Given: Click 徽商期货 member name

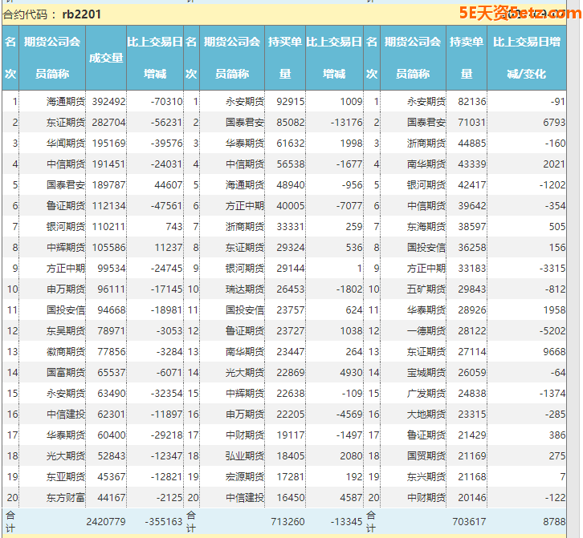Looking at the screenshot, I should (x=65, y=352).
